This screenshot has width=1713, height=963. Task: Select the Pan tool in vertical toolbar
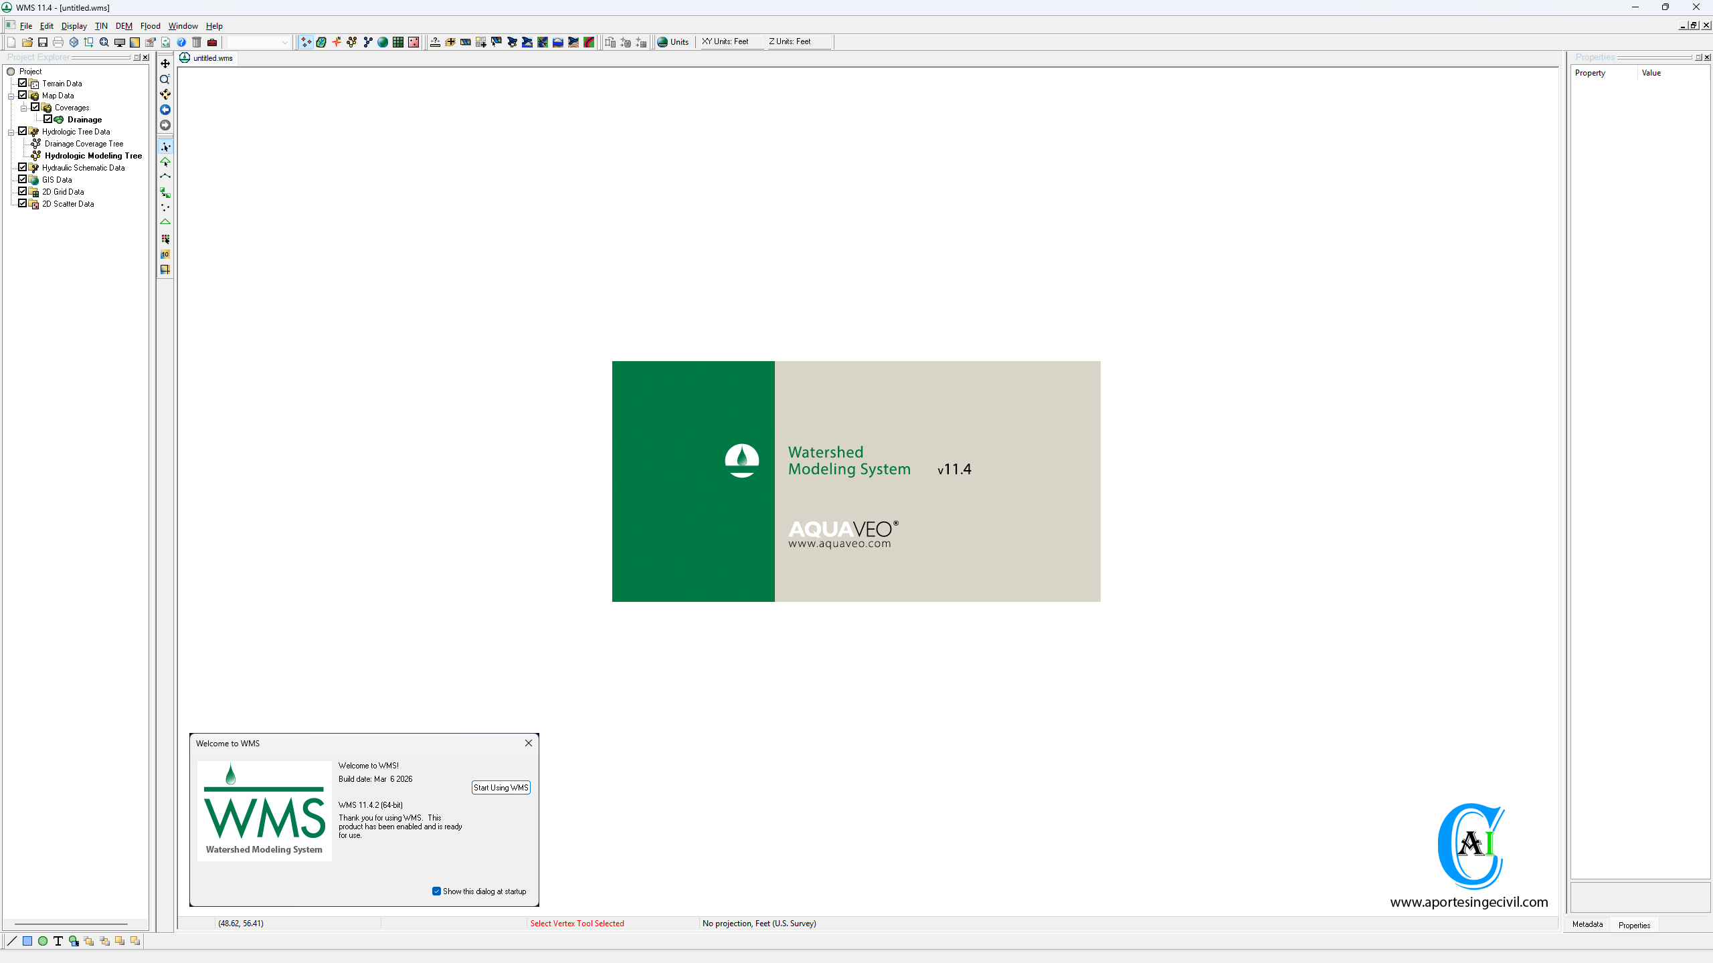click(x=165, y=64)
